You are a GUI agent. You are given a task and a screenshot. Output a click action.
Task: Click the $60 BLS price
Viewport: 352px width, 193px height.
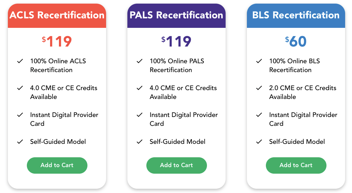pos(296,41)
